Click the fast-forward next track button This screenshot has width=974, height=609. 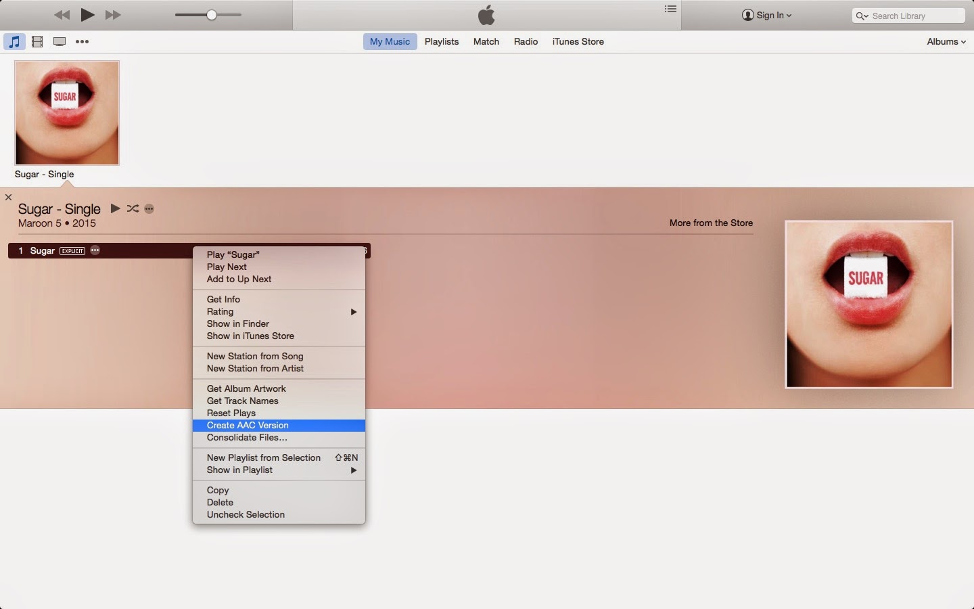[113, 15]
